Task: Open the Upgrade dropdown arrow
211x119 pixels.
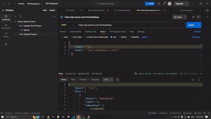Action: [x=187, y=4]
